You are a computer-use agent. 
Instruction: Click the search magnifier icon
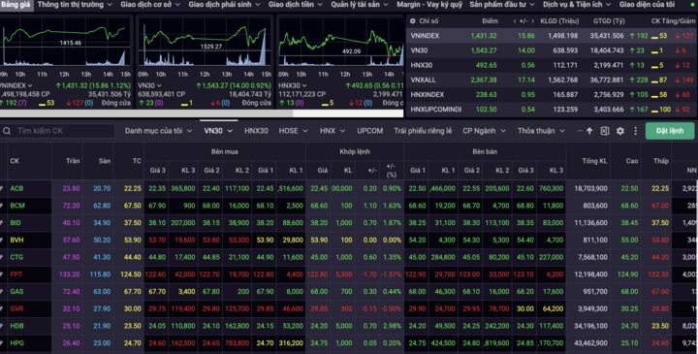click(x=7, y=131)
